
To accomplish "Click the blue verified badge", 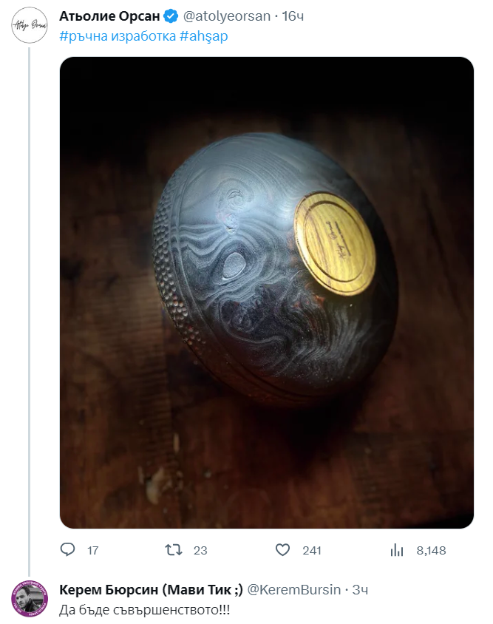I will pos(170,16).
